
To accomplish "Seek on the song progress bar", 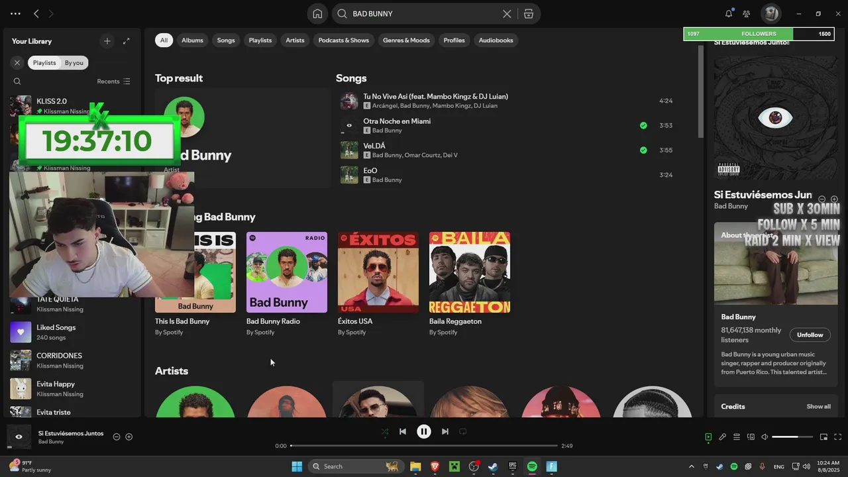I will coord(424,446).
